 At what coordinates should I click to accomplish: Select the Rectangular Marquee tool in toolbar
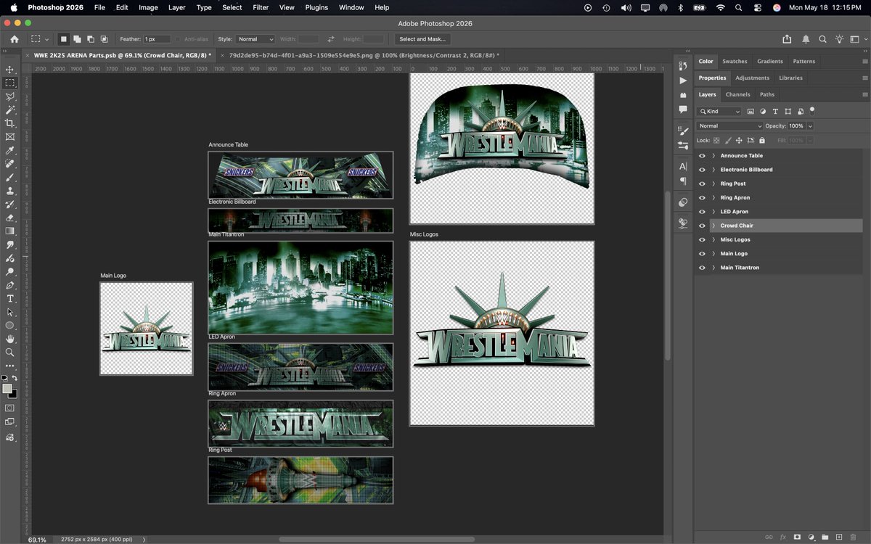coord(10,83)
